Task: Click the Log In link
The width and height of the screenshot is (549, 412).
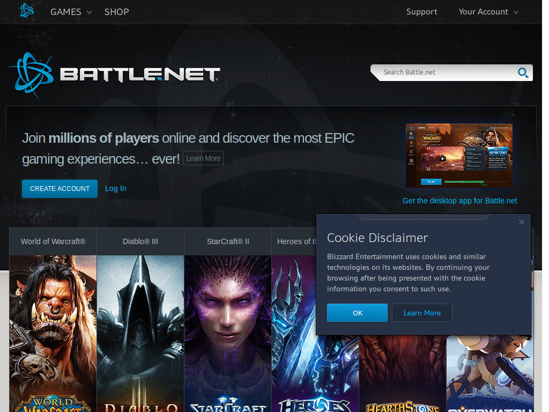Action: point(115,188)
